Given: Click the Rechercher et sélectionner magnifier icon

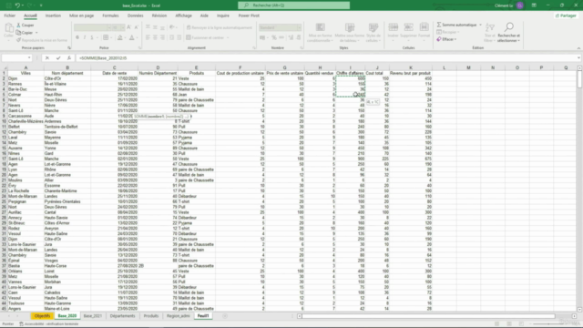Looking at the screenshot, I should click(x=509, y=27).
